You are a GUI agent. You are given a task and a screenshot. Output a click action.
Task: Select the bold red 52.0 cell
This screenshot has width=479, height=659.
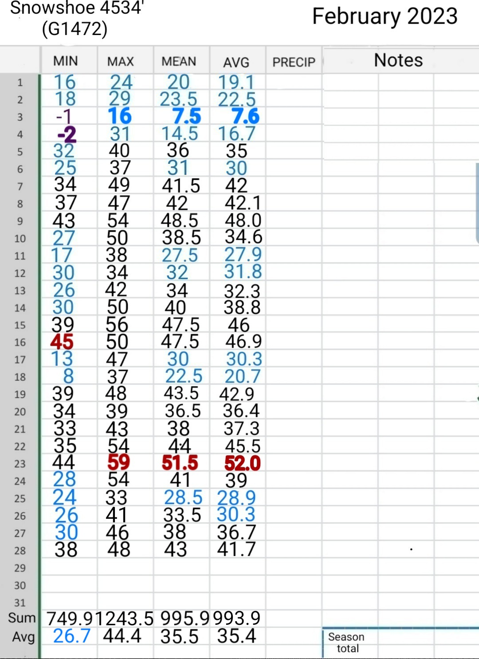point(242,463)
